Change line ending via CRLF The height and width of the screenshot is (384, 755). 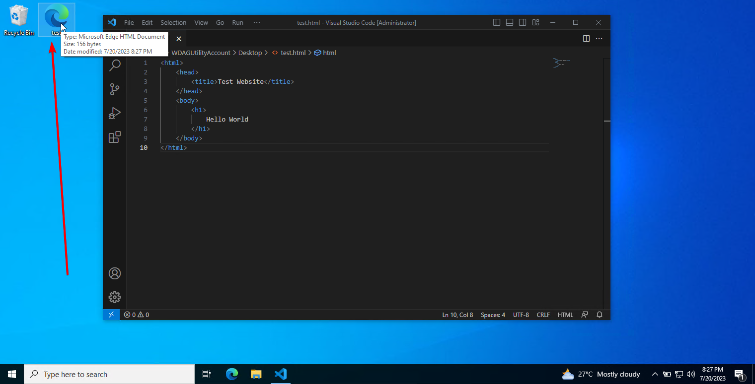(x=543, y=315)
